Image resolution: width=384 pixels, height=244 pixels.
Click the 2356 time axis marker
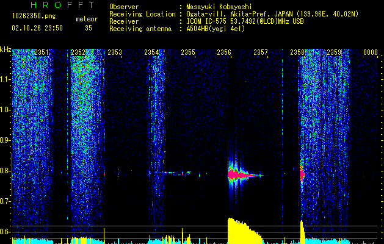click(224, 52)
